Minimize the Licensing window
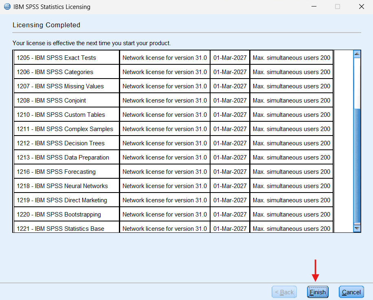This screenshot has width=373, height=300. click(314, 7)
